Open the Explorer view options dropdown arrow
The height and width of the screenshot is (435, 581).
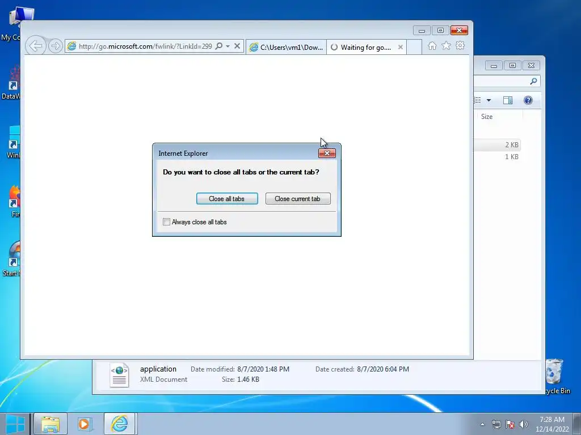489,100
